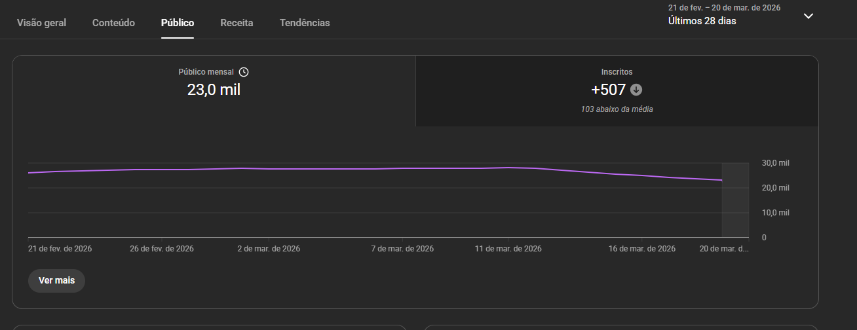Click the 7 de mar. de 2026 axis label
857x330 pixels.
point(402,249)
